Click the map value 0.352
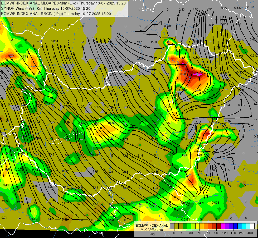This screenshot has width=258, height=238. (38, 90)
